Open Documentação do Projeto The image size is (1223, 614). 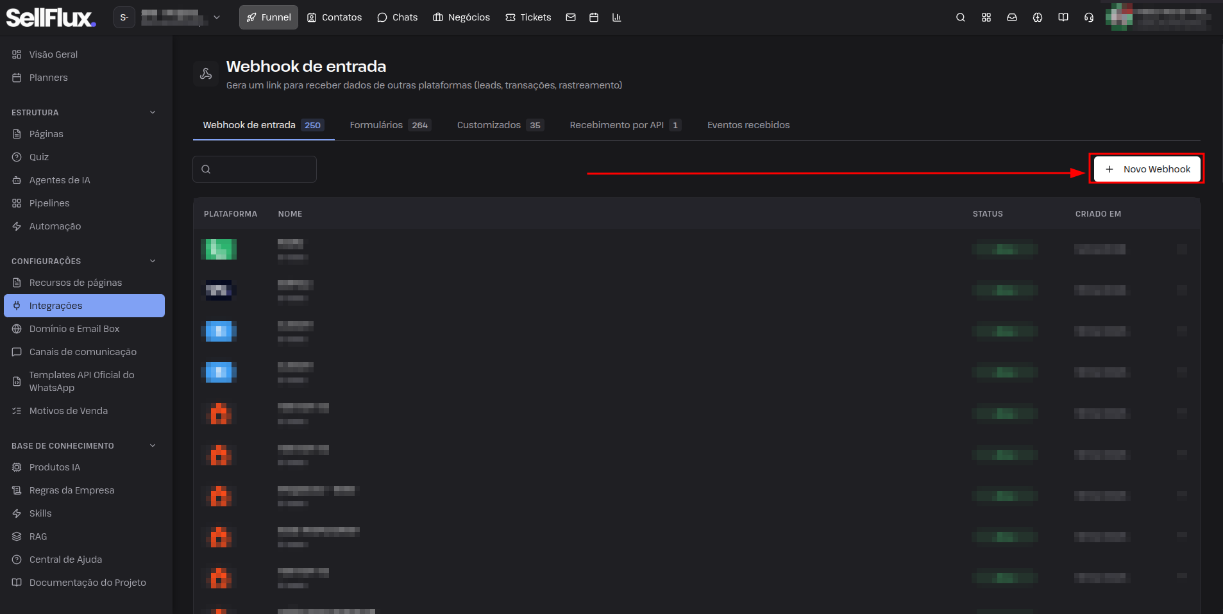click(x=84, y=583)
